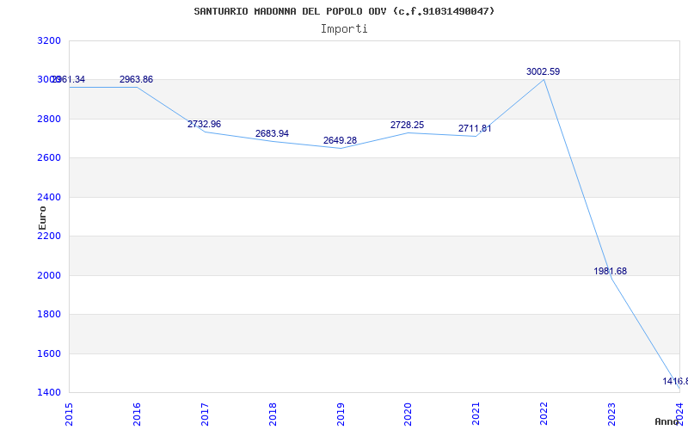This screenshot has height=430, width=688.
Task: Select the 2019 year axis label
Action: [x=341, y=415]
